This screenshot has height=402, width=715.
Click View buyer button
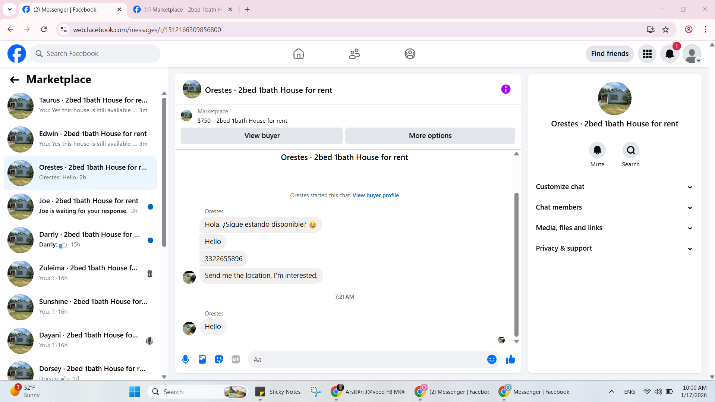tap(262, 136)
